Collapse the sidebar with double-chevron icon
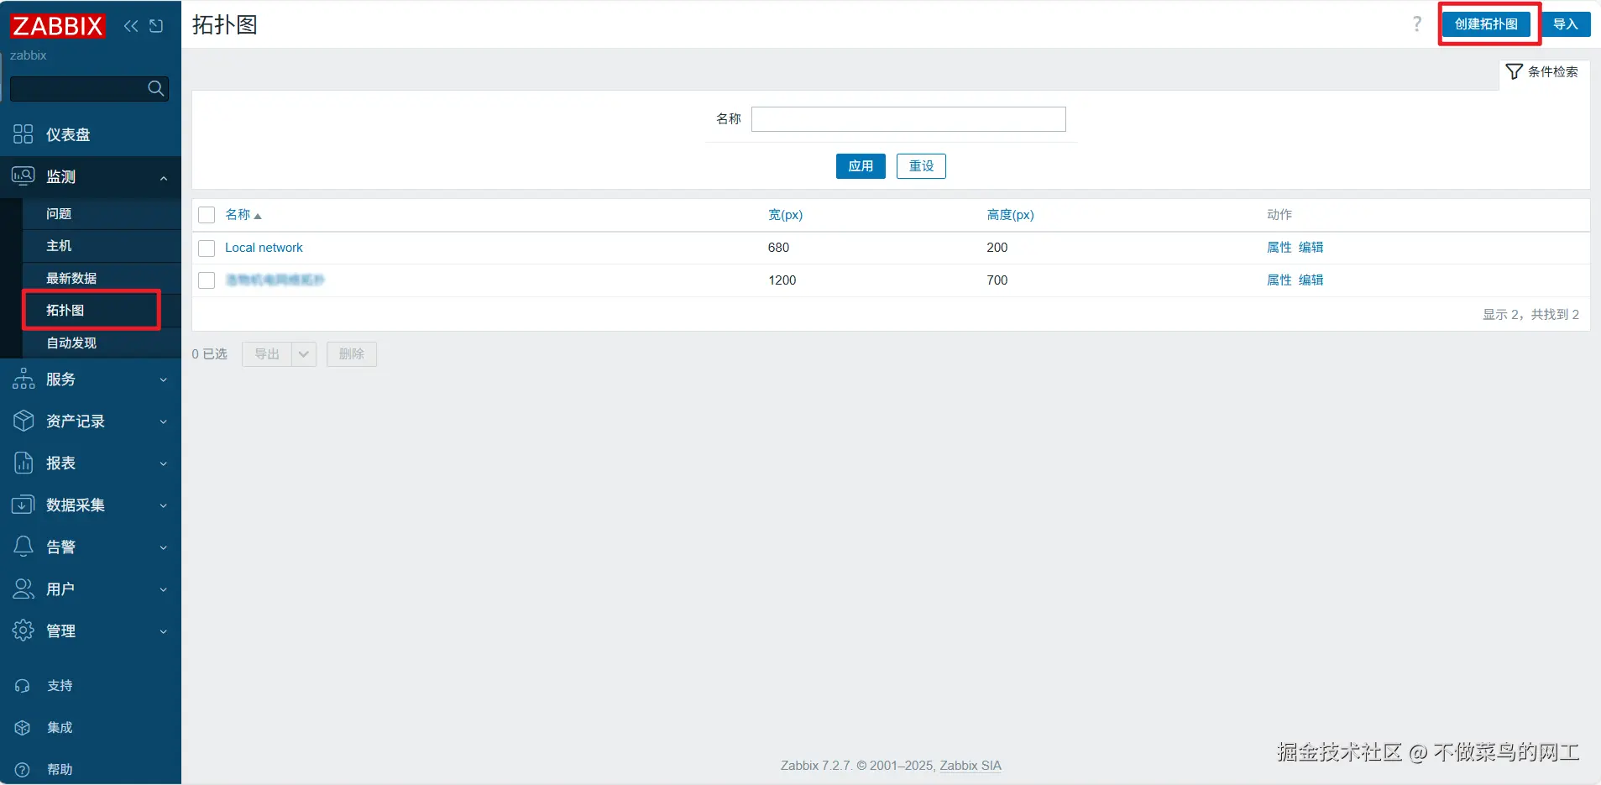The width and height of the screenshot is (1601, 785). pyautogui.click(x=131, y=26)
